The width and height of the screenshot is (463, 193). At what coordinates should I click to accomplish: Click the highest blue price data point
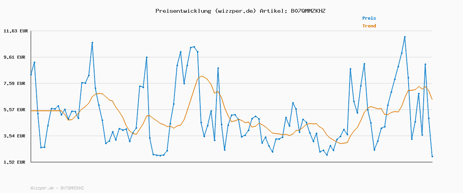405,37
